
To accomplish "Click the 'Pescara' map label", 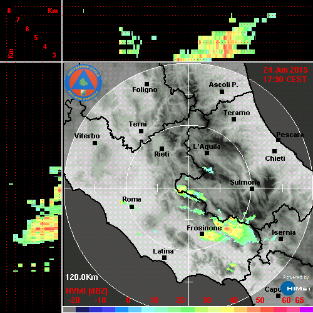I will click(x=290, y=135).
